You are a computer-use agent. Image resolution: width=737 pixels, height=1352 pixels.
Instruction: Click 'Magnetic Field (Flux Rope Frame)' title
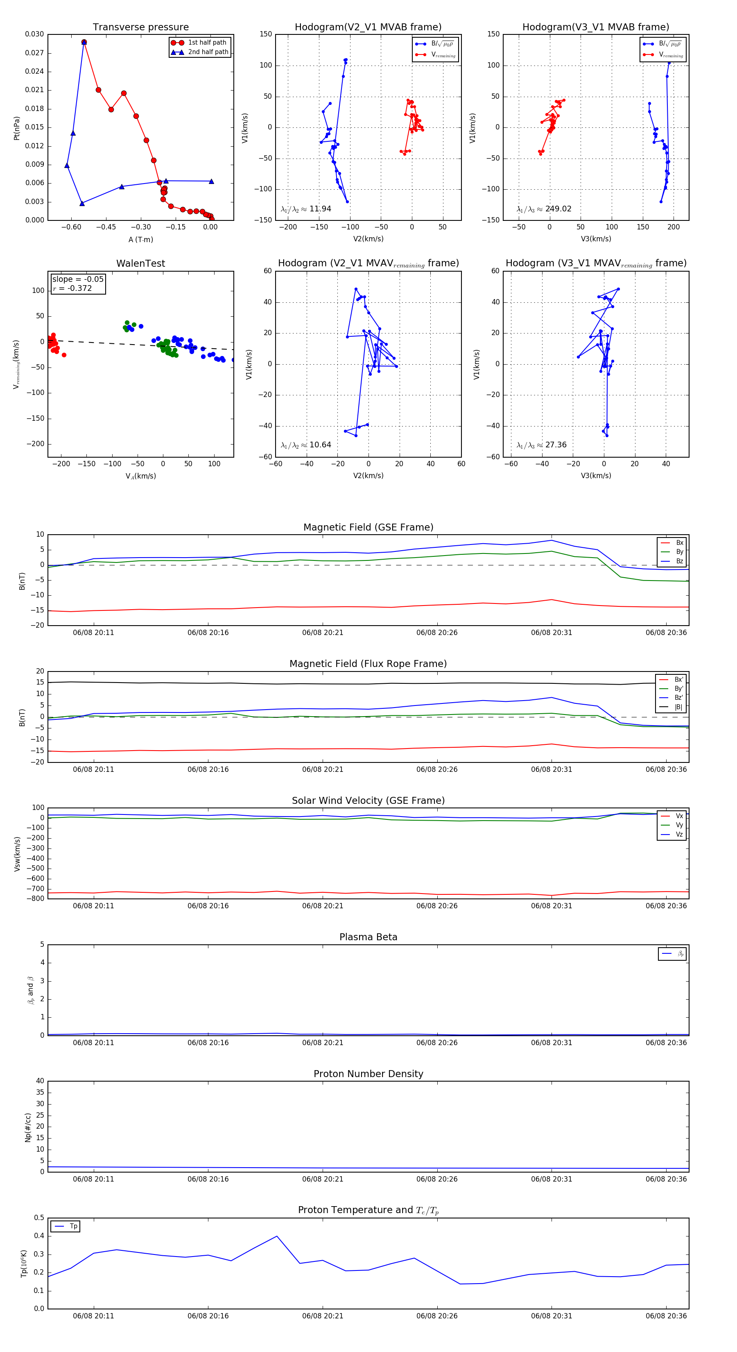click(x=368, y=664)
